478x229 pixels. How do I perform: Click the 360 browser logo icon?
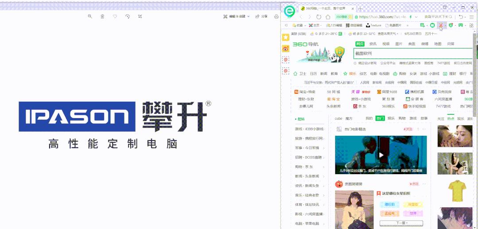coord(289,11)
